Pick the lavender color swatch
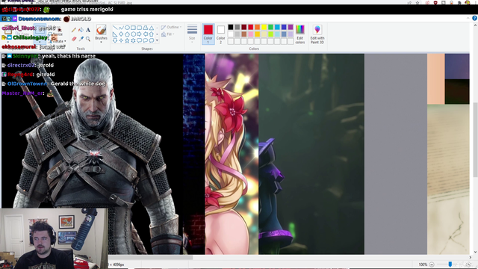478x269 pixels. (291, 34)
